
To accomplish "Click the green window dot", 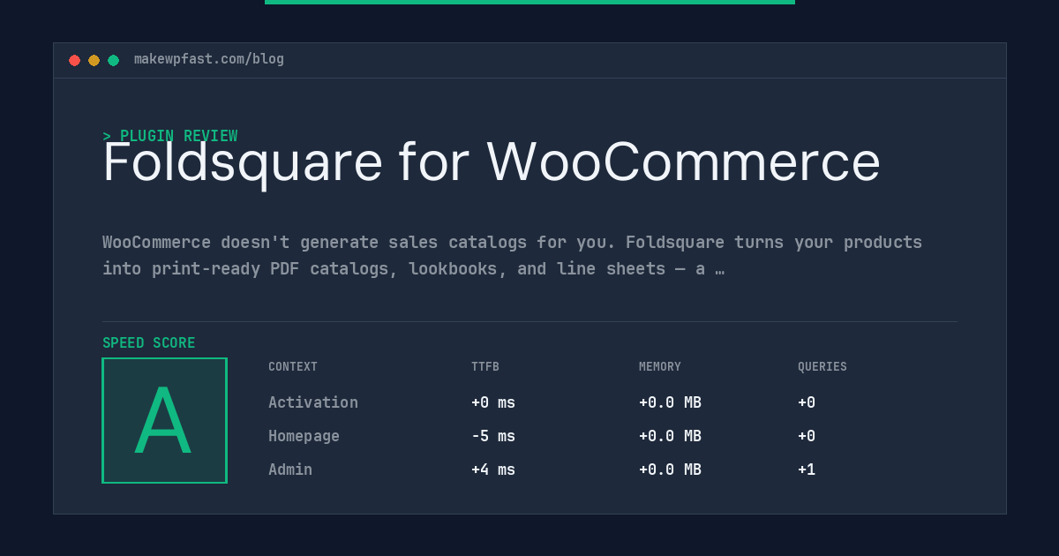I will tap(113, 60).
